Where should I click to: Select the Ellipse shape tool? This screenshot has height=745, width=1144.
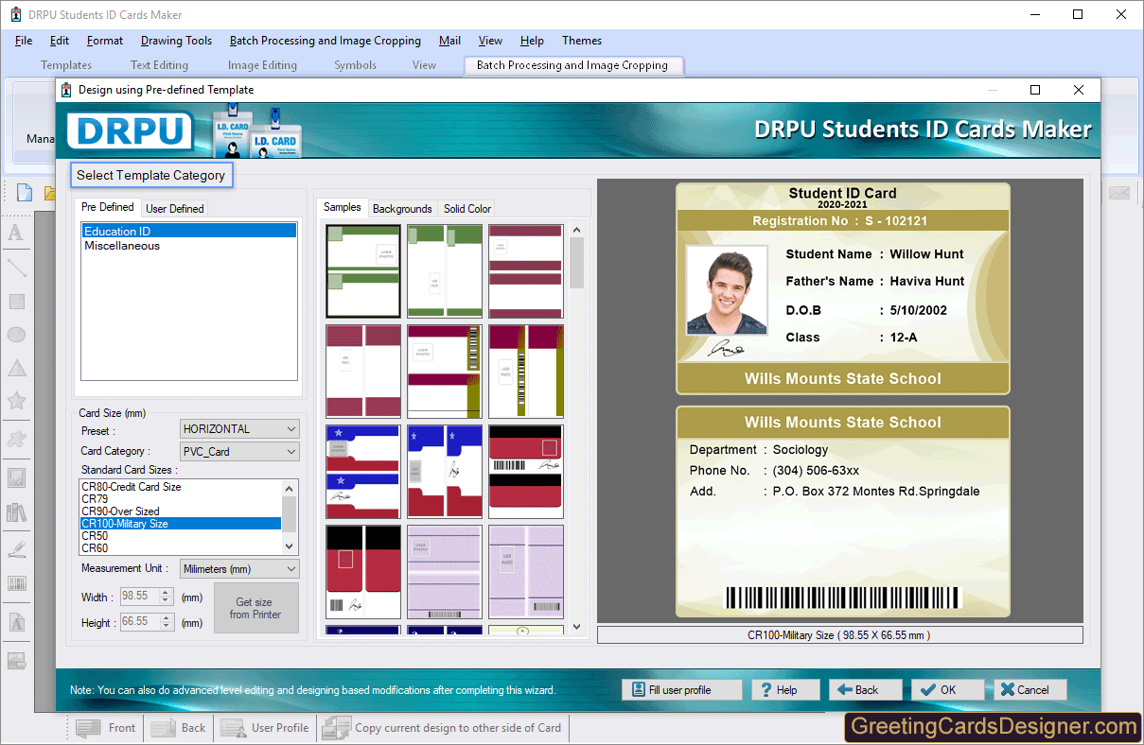16,334
